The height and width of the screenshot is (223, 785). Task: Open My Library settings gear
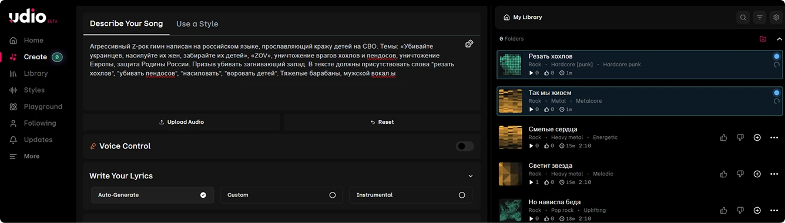[776, 18]
